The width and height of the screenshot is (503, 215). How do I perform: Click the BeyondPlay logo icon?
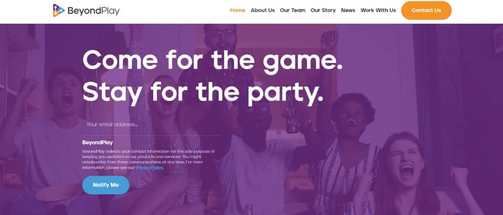58,10
